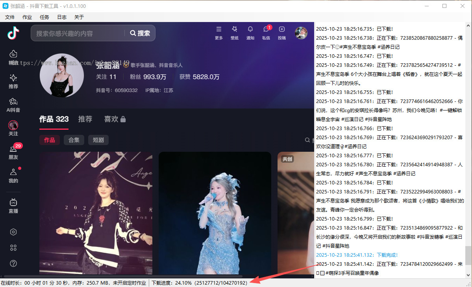Open the 推荐 sidebar section
Image resolution: width=472 pixels, height=287 pixels.
pos(13,81)
